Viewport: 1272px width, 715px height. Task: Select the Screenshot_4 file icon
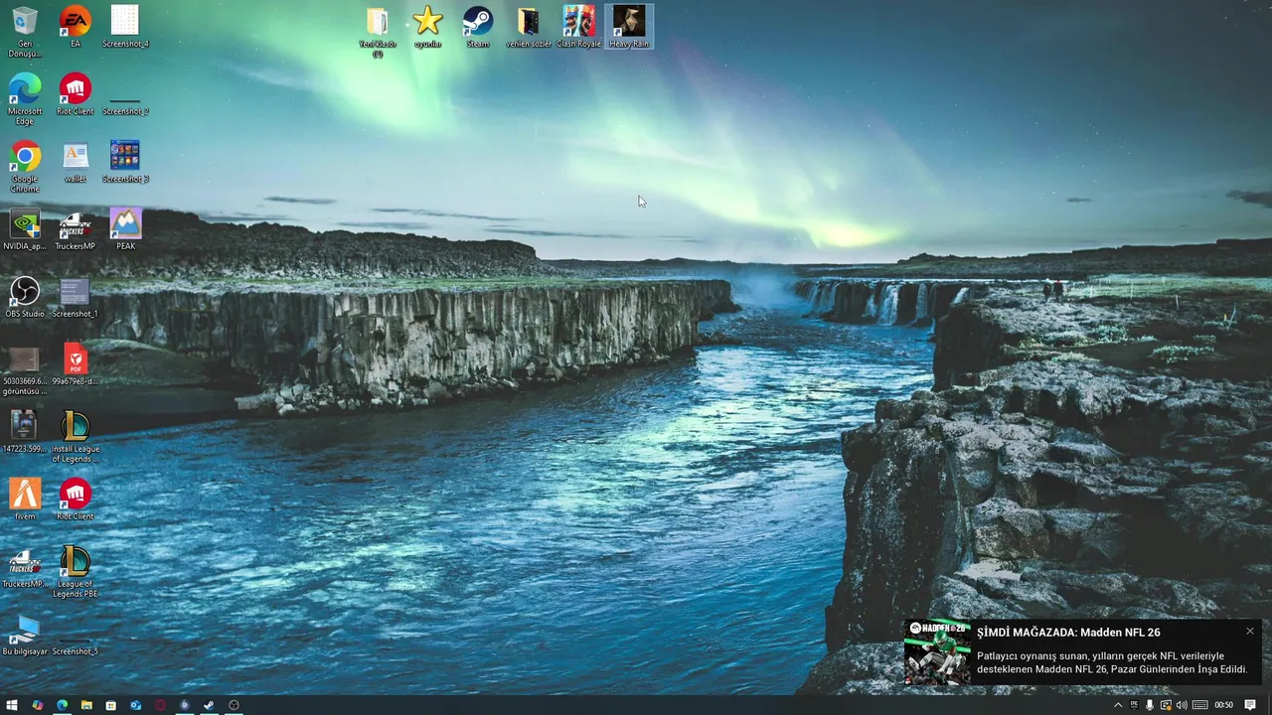click(x=125, y=27)
